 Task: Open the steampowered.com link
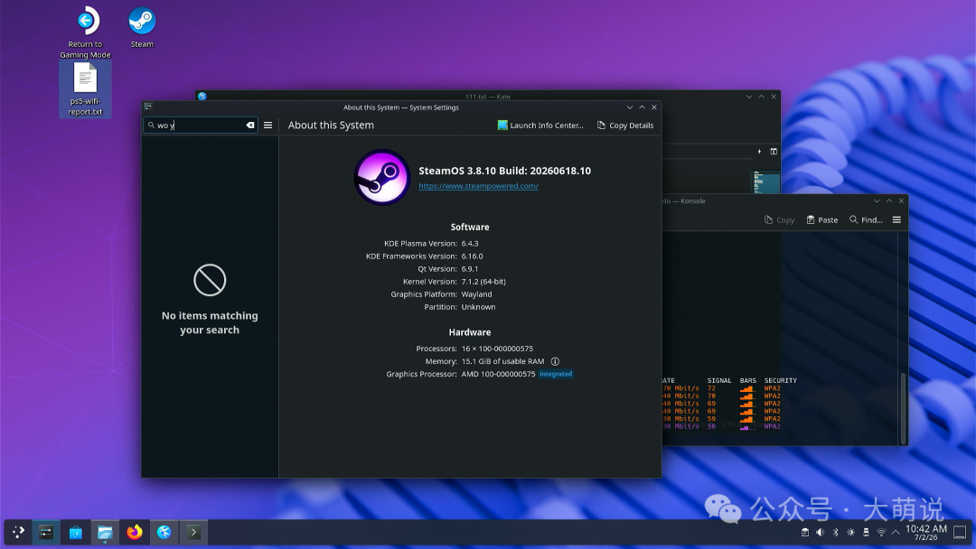478,186
